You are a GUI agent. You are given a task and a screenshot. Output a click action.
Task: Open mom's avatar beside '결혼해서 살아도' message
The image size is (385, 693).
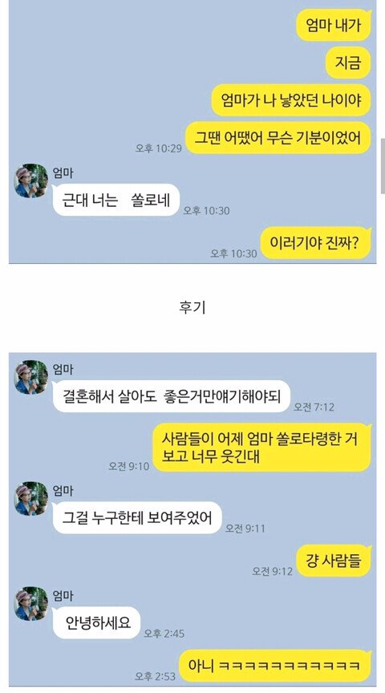pos(31,377)
